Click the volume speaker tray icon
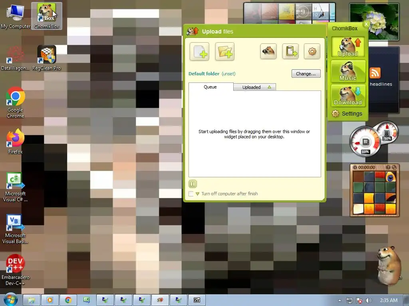This screenshot has width=409, height=306. click(368, 300)
